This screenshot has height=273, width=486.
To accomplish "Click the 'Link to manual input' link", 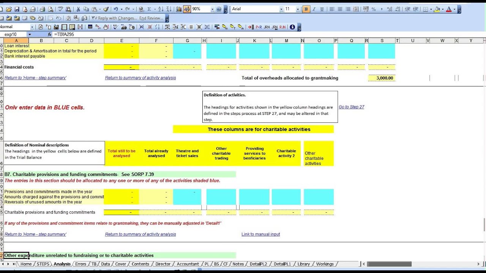I will point(260,234).
